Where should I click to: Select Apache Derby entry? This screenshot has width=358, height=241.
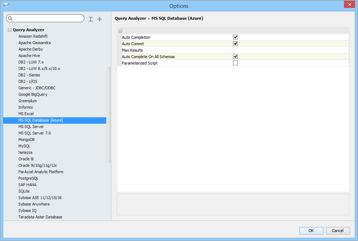tap(31, 49)
